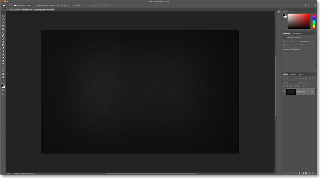The height and width of the screenshot is (179, 321).
Task: Open the collapsed History panel icon
Action: (x=279, y=12)
